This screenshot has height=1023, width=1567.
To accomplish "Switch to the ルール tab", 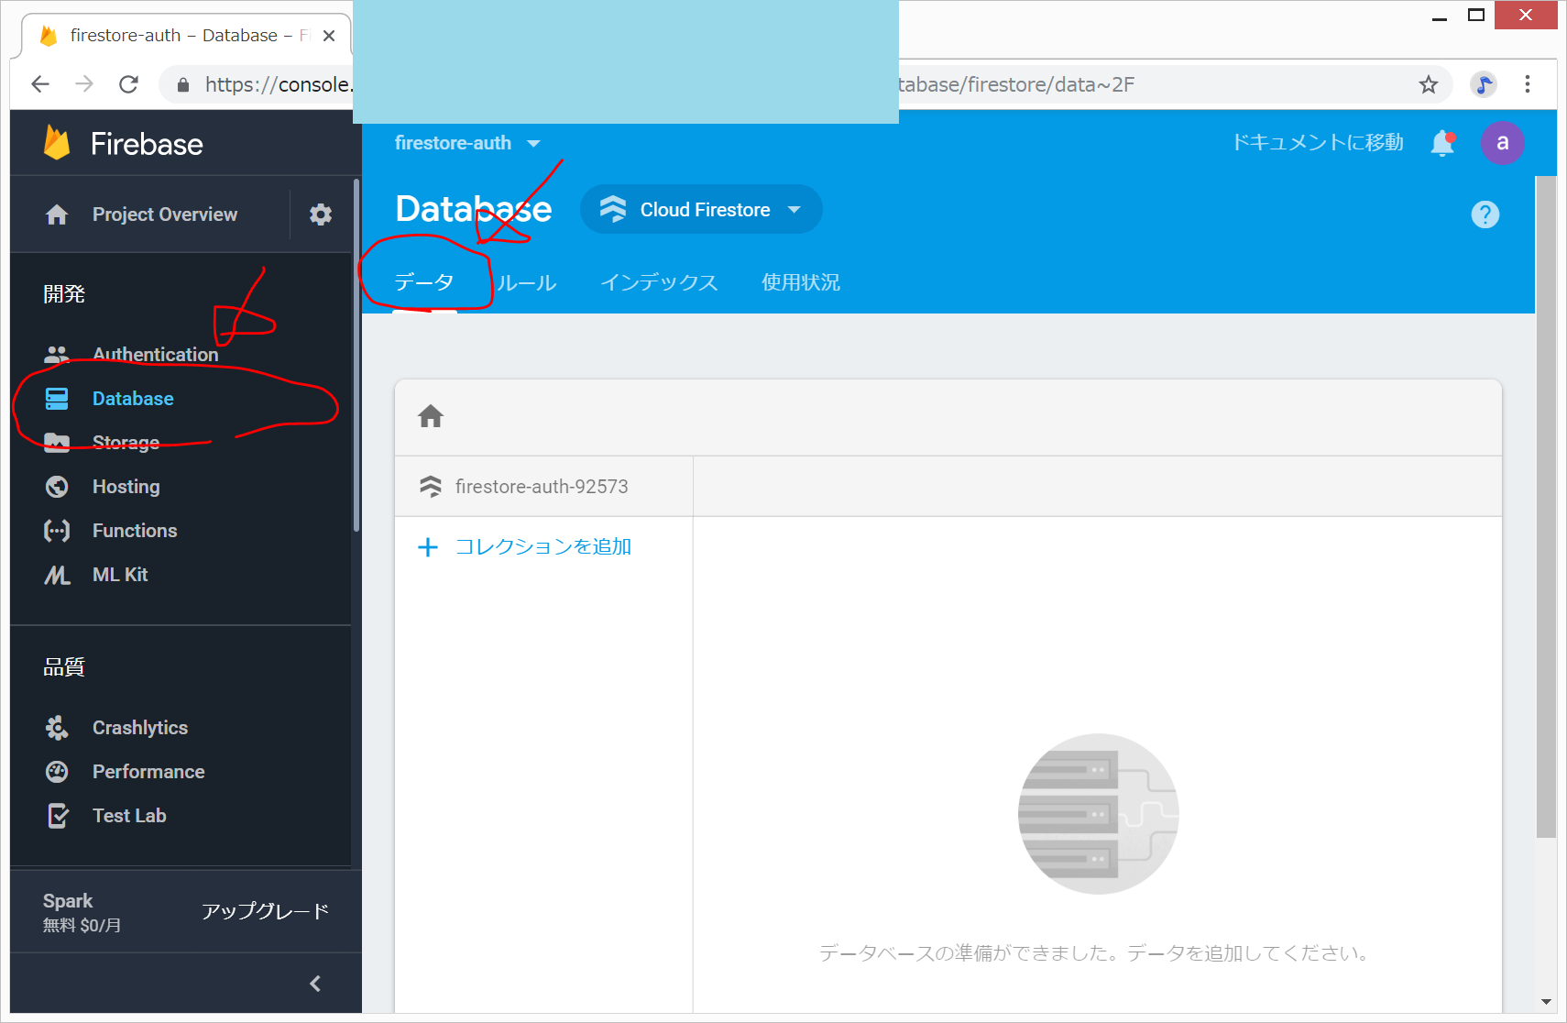I will [x=527, y=282].
